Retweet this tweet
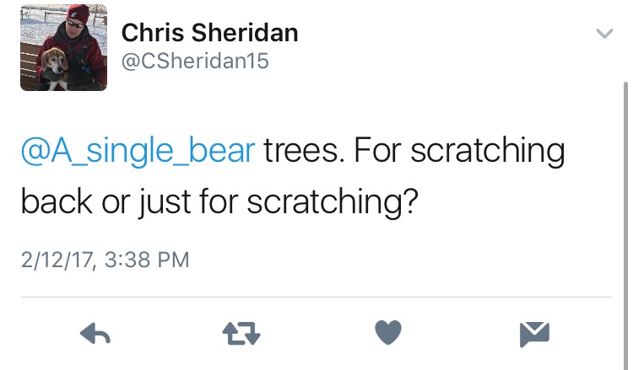Screen dimensions: 633x370 (x=241, y=334)
